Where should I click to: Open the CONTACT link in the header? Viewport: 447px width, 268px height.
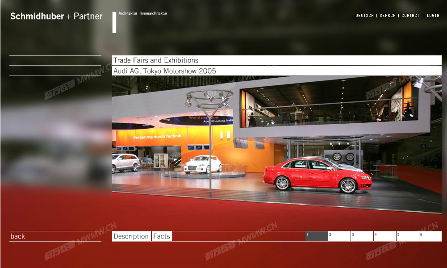click(410, 15)
